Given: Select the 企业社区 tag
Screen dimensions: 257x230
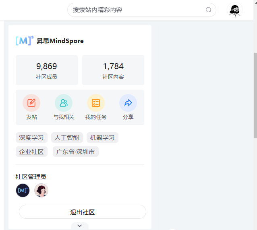Looking at the screenshot, I should coord(31,152).
